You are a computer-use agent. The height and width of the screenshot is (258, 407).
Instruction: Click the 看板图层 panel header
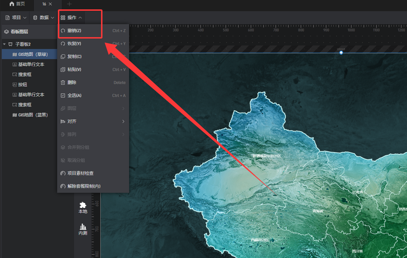(x=29, y=31)
